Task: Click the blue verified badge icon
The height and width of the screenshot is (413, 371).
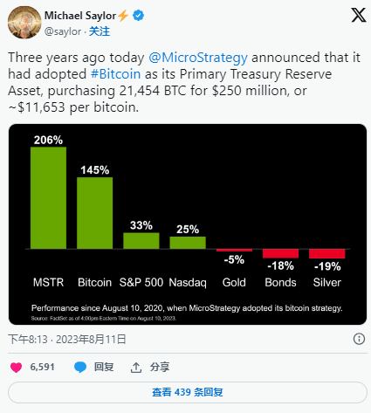Action: pos(138,16)
